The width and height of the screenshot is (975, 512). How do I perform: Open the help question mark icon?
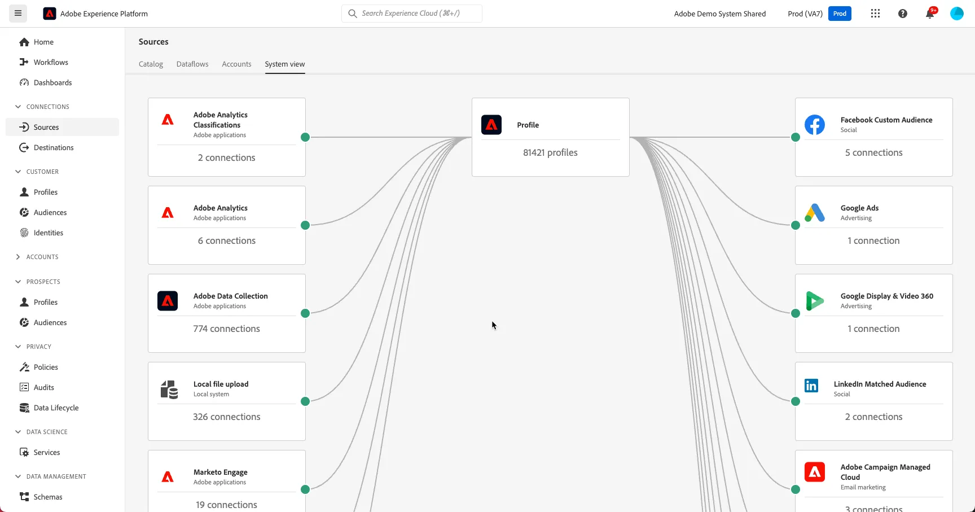(x=903, y=14)
